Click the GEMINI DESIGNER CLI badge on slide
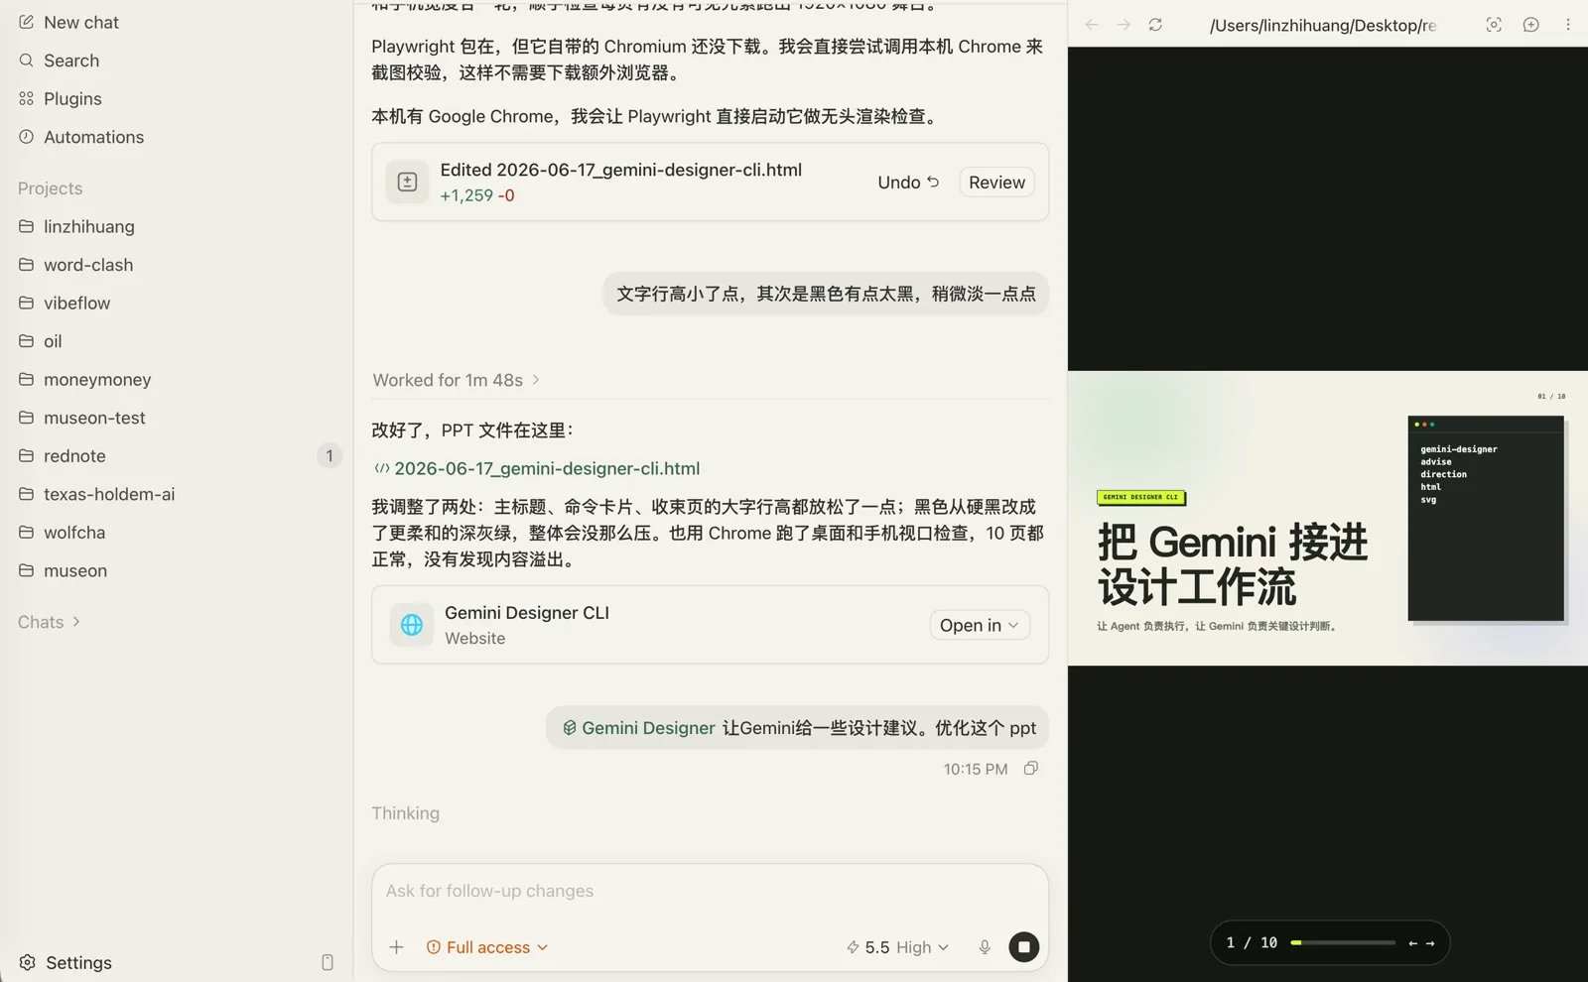The width and height of the screenshot is (1588, 982). pos(1140,497)
